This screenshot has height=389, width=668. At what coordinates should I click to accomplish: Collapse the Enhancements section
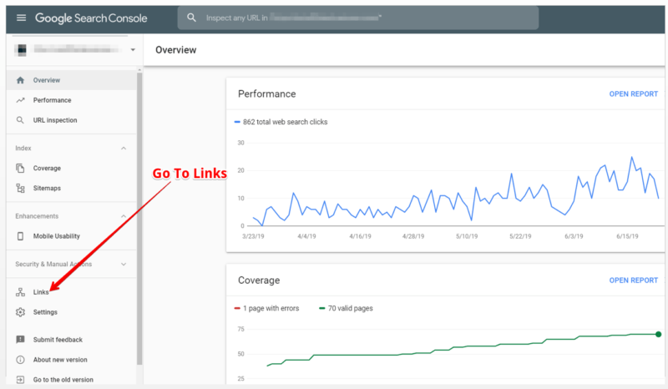pos(124,216)
